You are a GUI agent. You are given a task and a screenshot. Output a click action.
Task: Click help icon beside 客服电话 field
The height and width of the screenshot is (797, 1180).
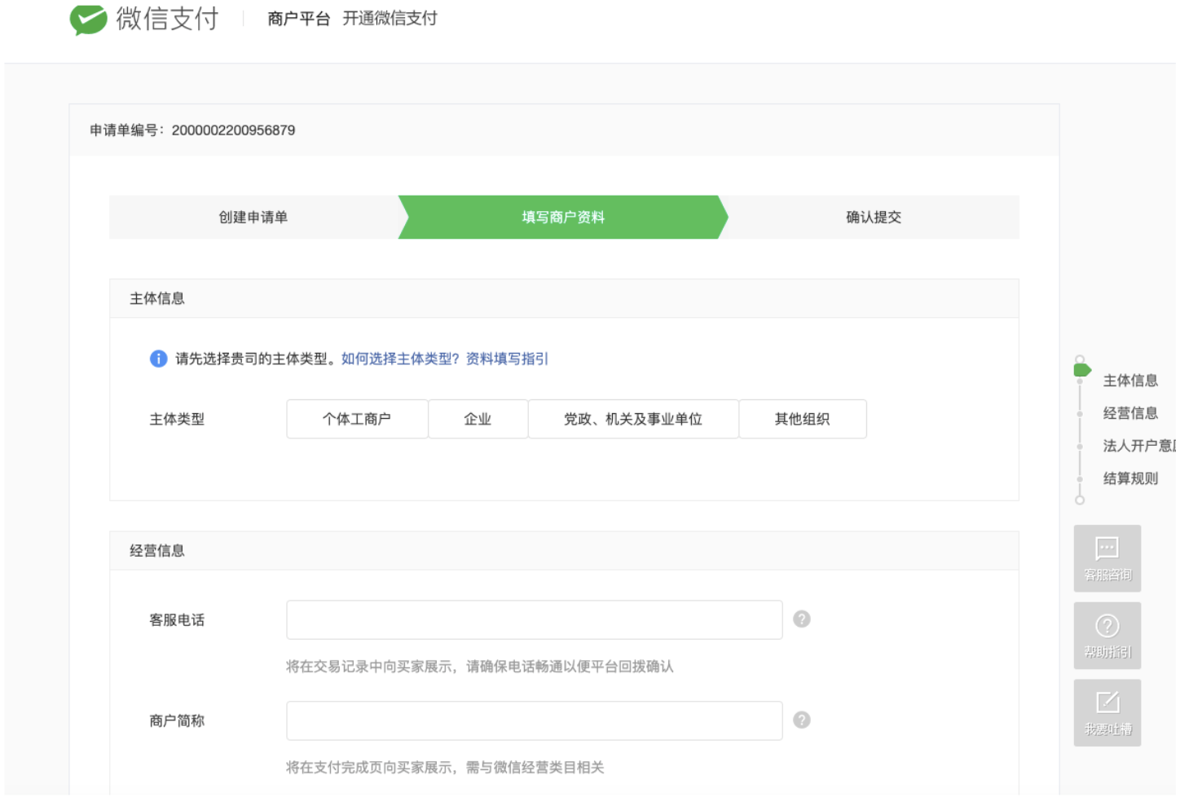click(x=801, y=619)
